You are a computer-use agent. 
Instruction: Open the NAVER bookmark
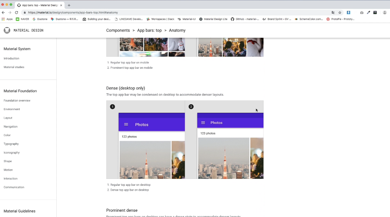[x=22, y=19]
